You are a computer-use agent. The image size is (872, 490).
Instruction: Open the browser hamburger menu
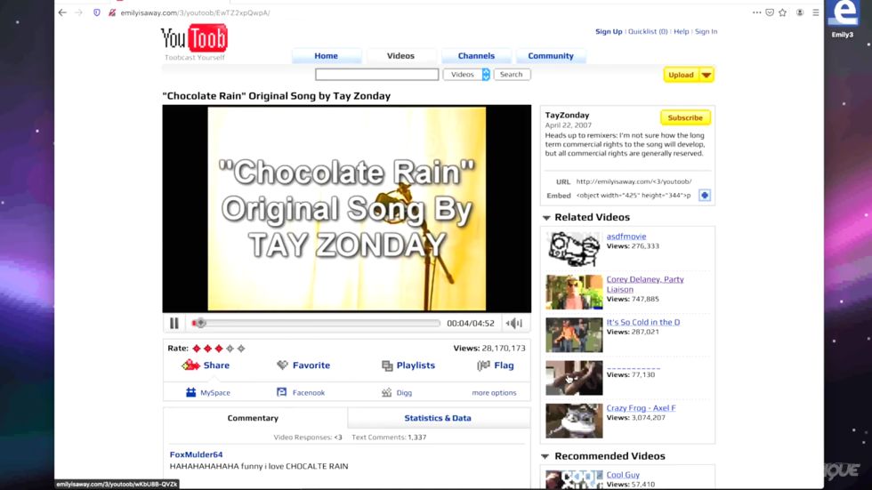pos(815,12)
